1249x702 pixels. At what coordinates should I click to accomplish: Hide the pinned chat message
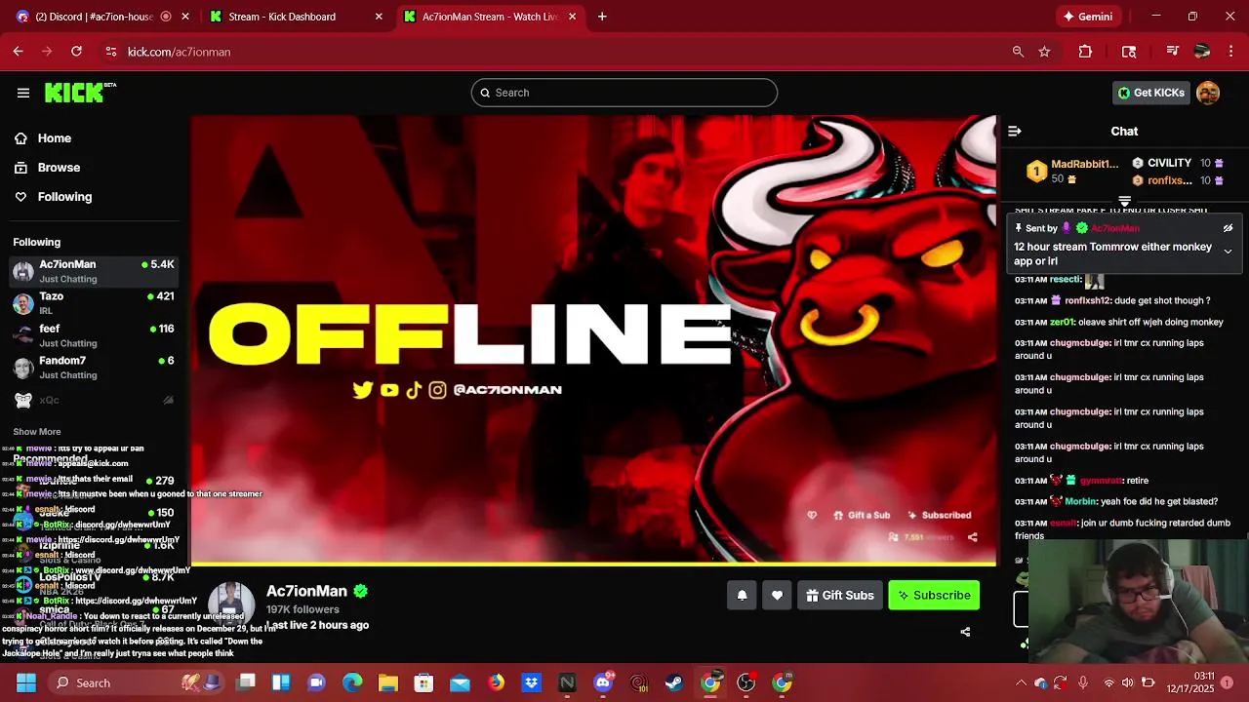1228,228
